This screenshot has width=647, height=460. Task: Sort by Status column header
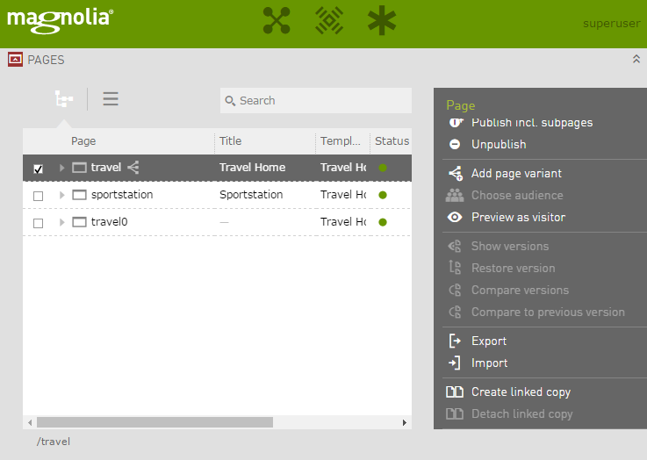point(392,141)
